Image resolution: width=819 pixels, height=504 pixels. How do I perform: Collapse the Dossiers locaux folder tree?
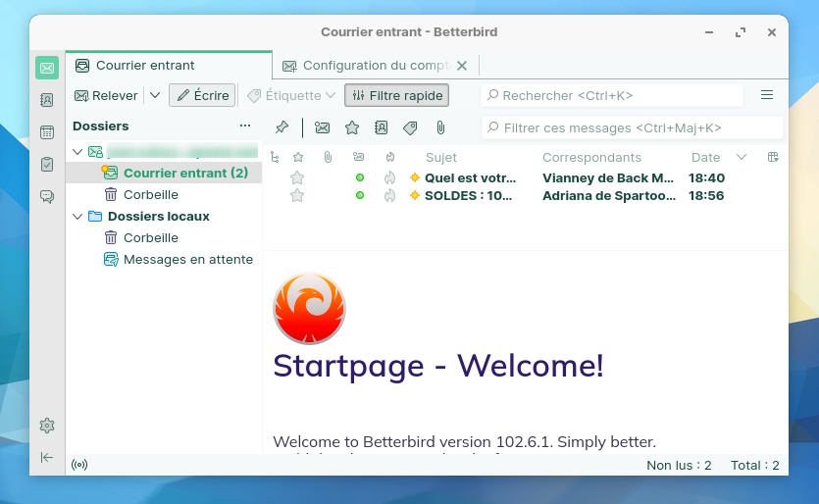78,216
